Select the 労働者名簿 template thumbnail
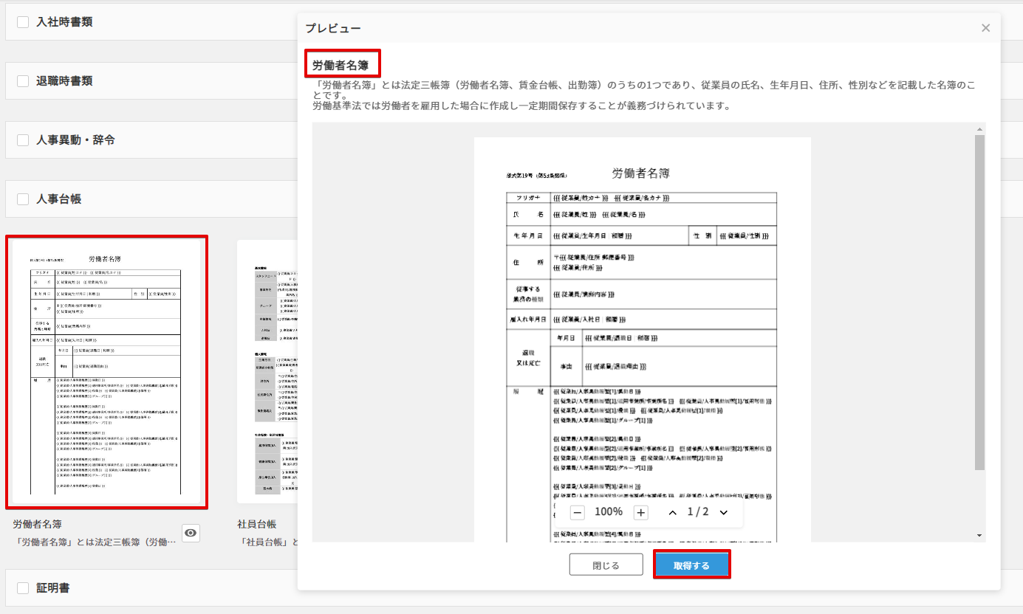 point(106,373)
